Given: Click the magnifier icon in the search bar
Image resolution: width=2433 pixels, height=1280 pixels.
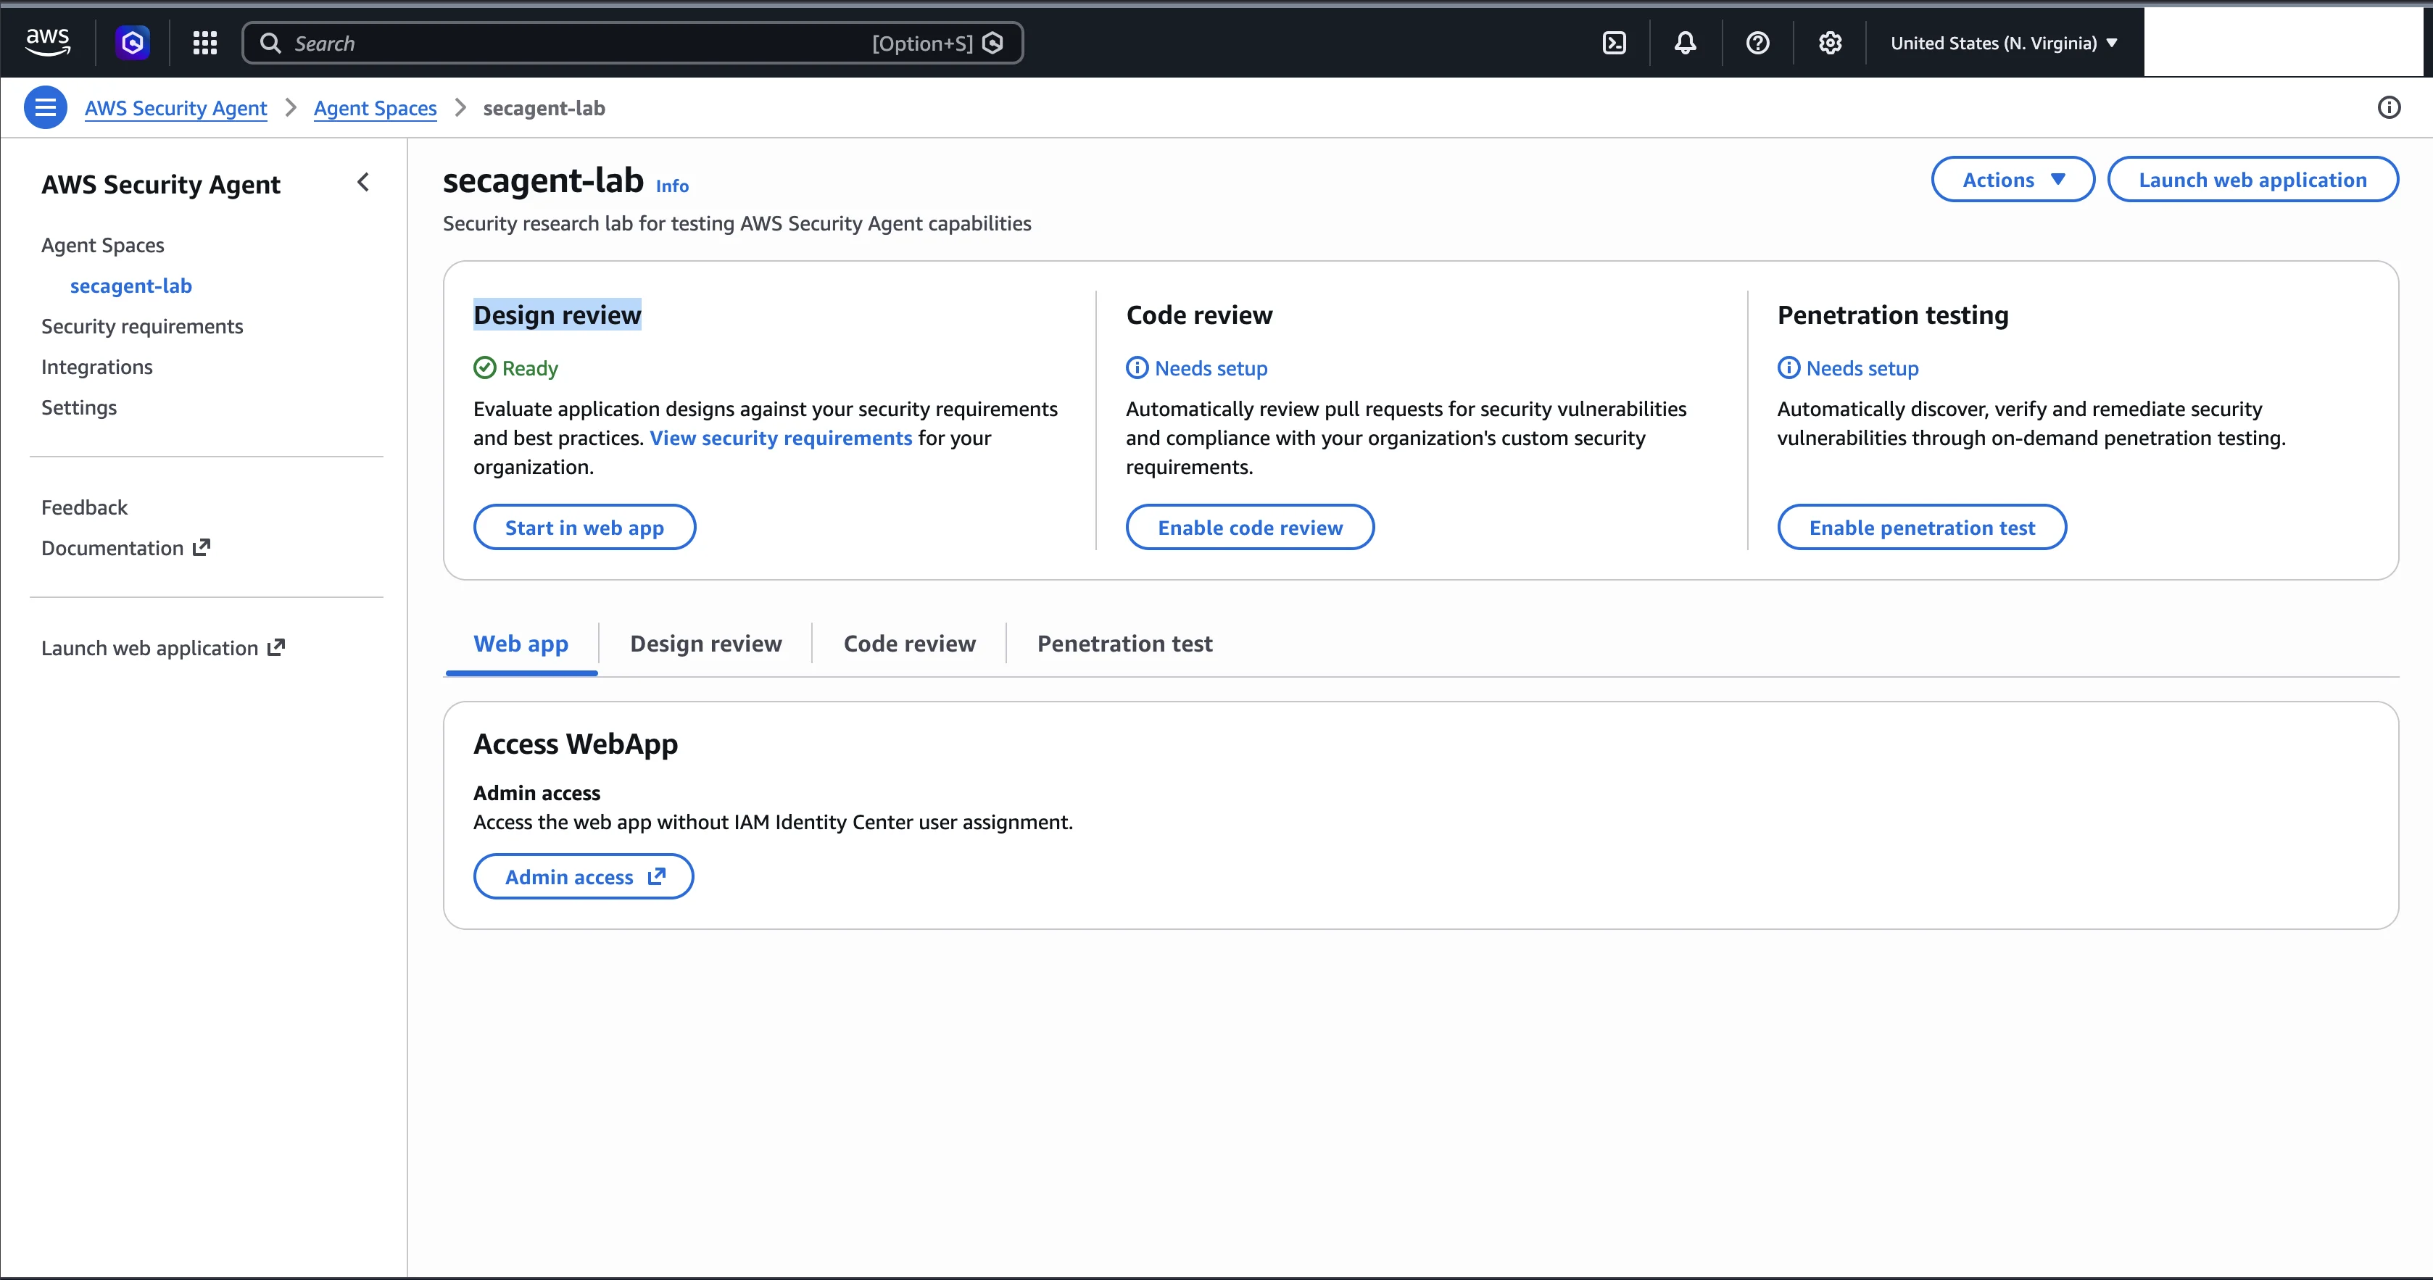Looking at the screenshot, I should click(270, 43).
